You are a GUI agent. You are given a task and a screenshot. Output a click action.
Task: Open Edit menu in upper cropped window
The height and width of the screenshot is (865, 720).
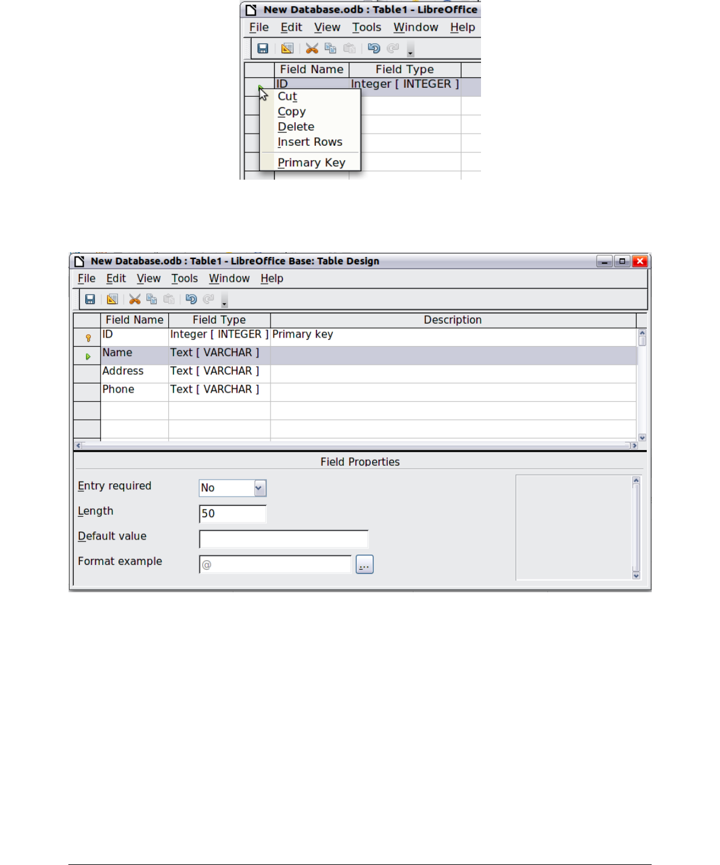coord(291,27)
